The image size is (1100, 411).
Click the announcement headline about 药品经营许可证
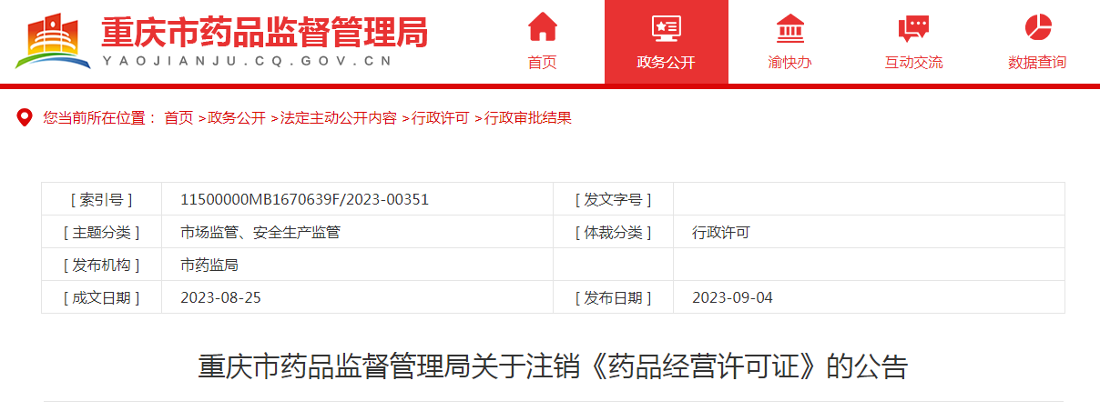coord(553,366)
